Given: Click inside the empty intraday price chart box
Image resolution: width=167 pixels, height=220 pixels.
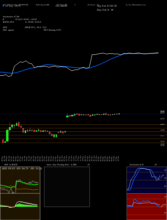Looking at the screenshot, I should pyautogui.click(x=67, y=187).
